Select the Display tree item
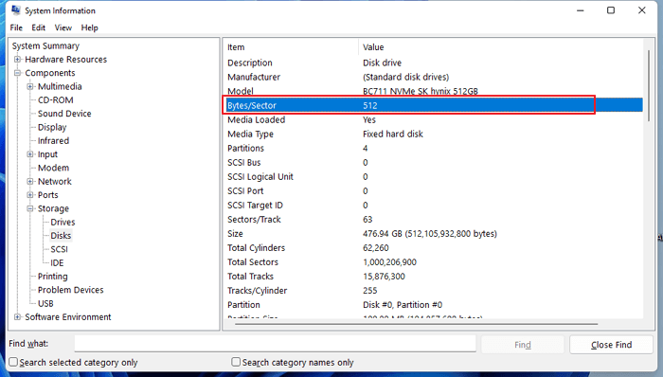The image size is (663, 377). click(x=52, y=127)
